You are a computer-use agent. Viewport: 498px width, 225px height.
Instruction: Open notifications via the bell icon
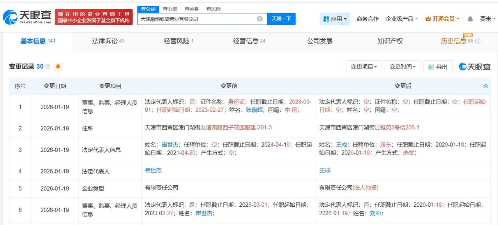coord(470,19)
